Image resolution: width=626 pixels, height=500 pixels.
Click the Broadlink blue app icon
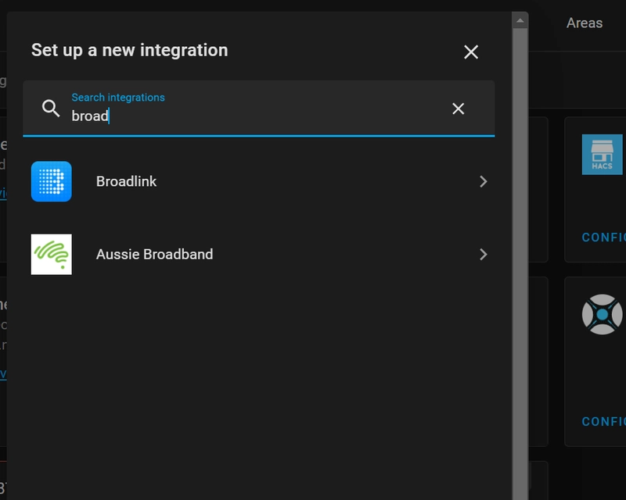(x=52, y=180)
